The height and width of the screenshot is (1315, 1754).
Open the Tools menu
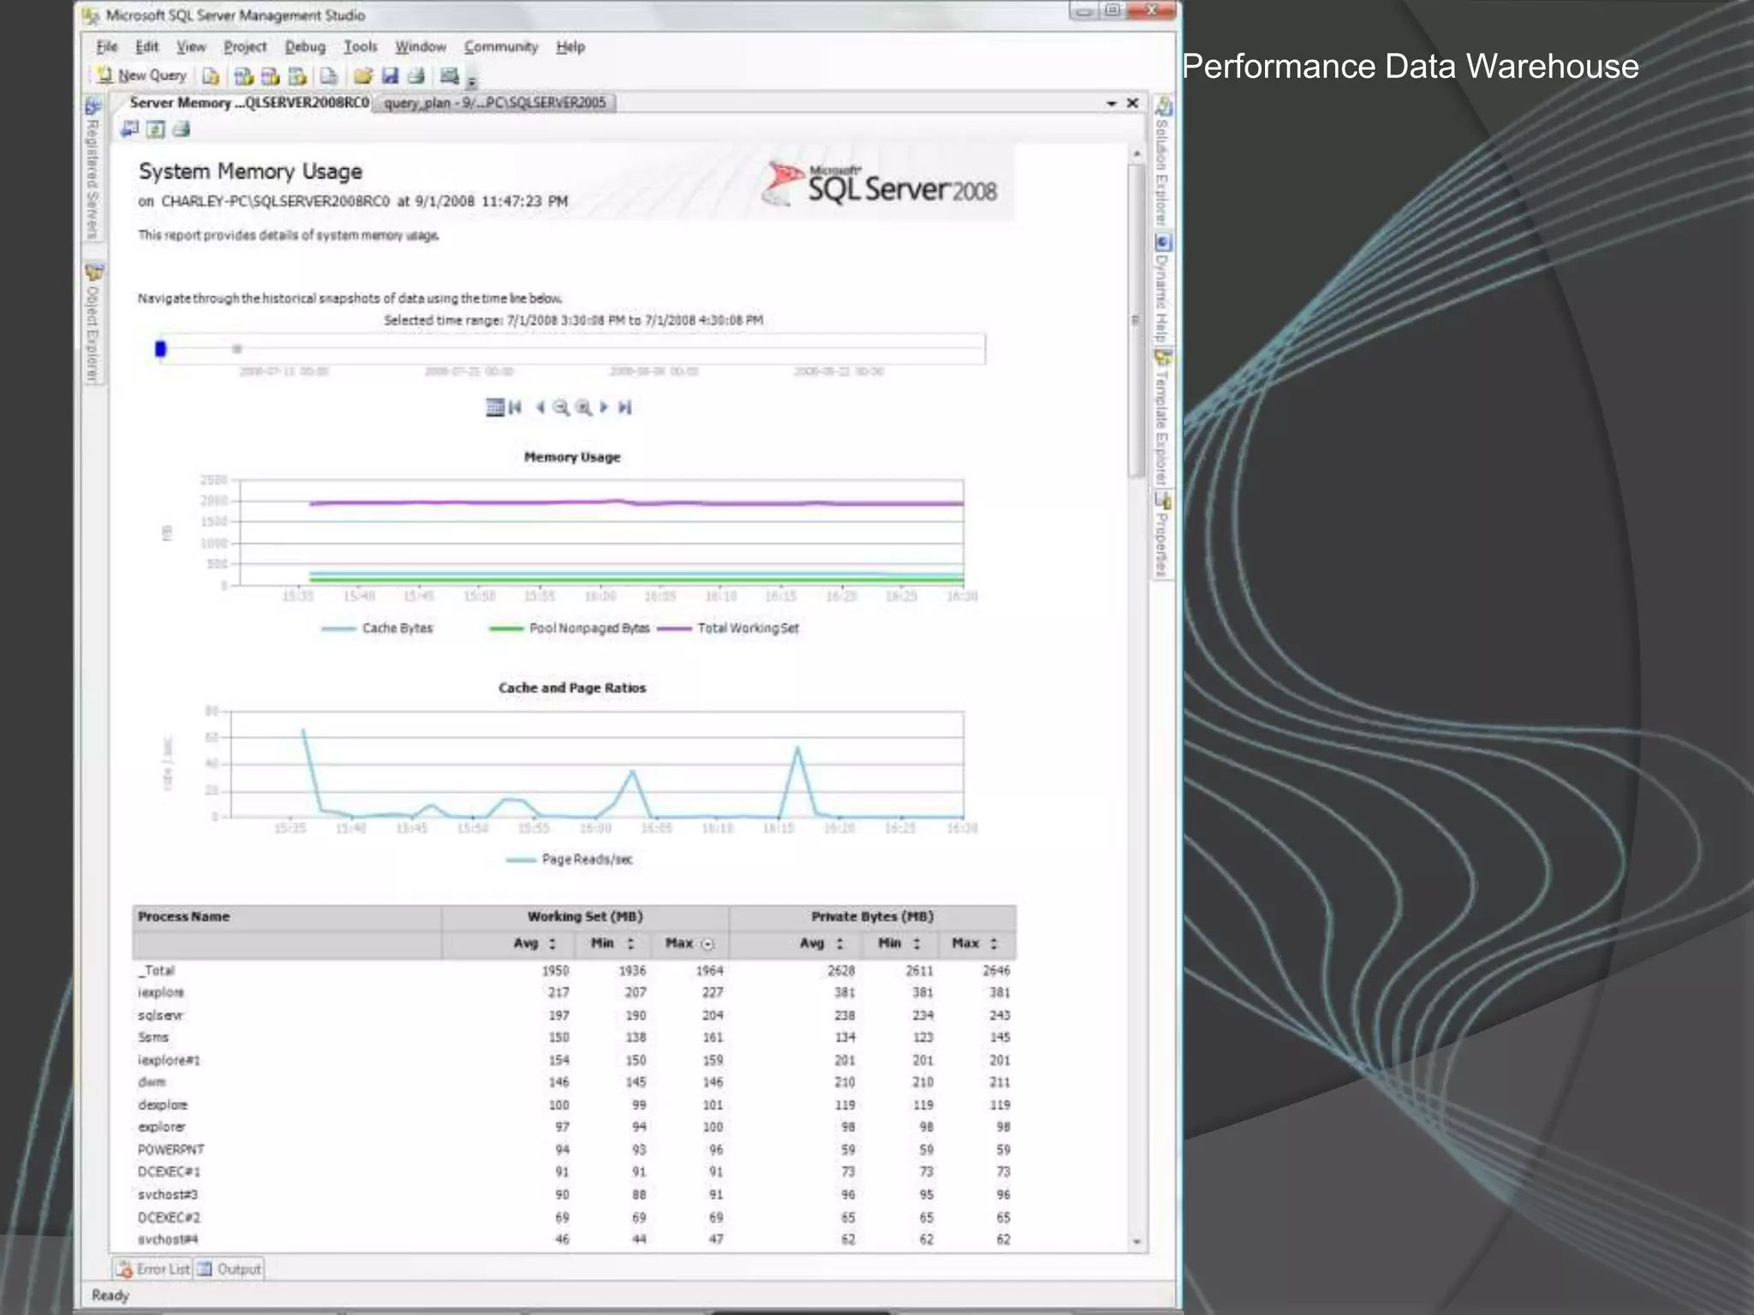(x=361, y=47)
